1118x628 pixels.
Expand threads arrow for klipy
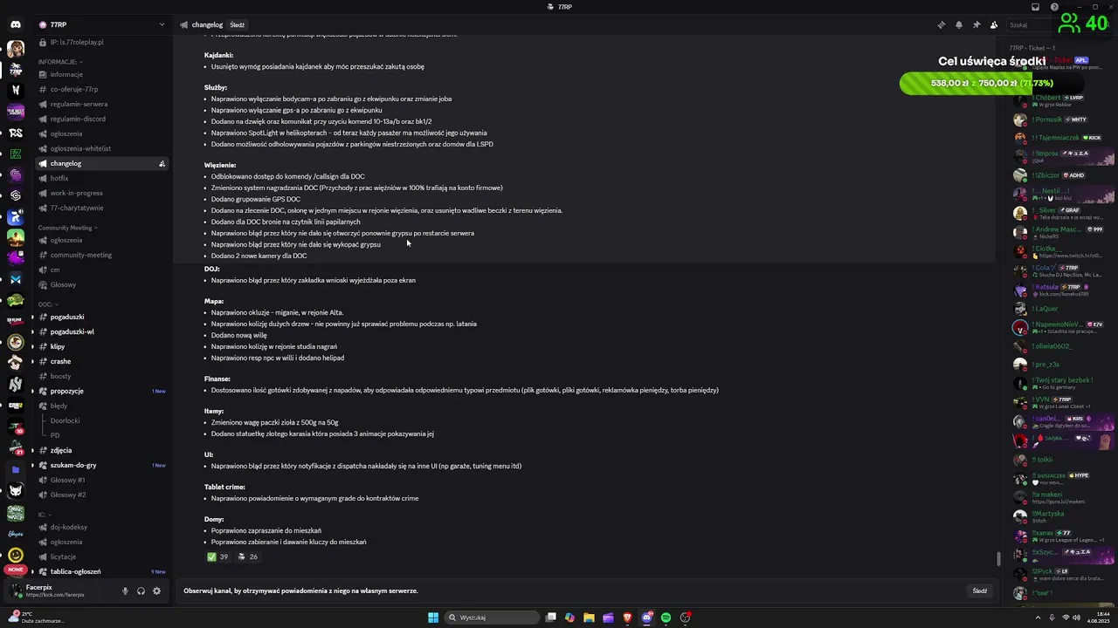tap(32, 346)
